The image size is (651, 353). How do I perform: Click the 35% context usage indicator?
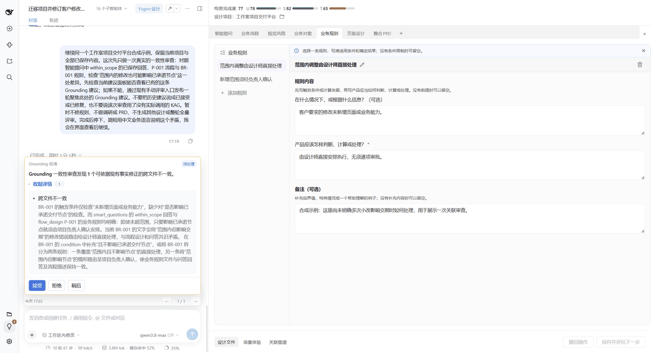[x=172, y=348]
